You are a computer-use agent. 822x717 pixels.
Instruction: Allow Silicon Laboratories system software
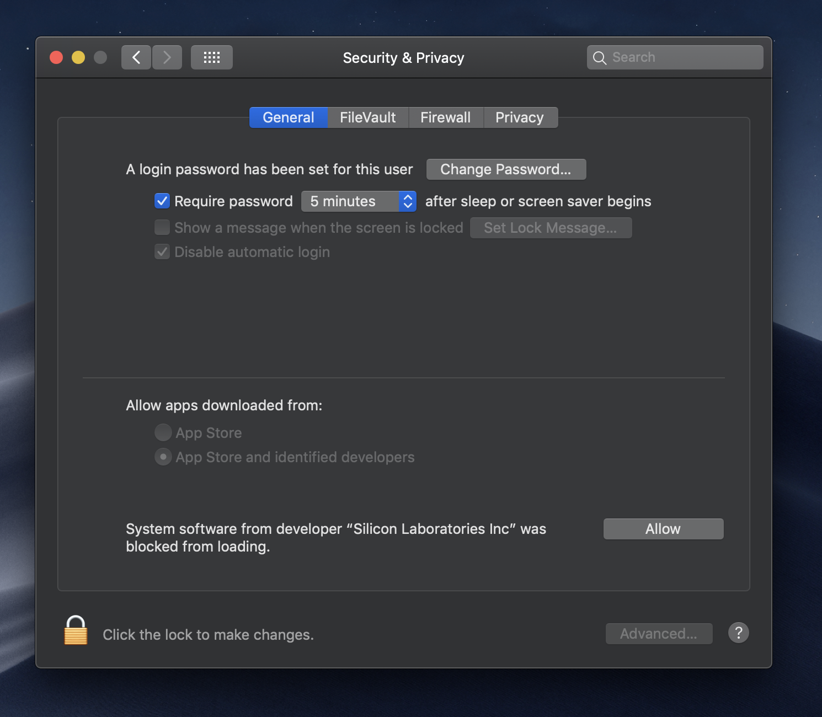coord(663,529)
